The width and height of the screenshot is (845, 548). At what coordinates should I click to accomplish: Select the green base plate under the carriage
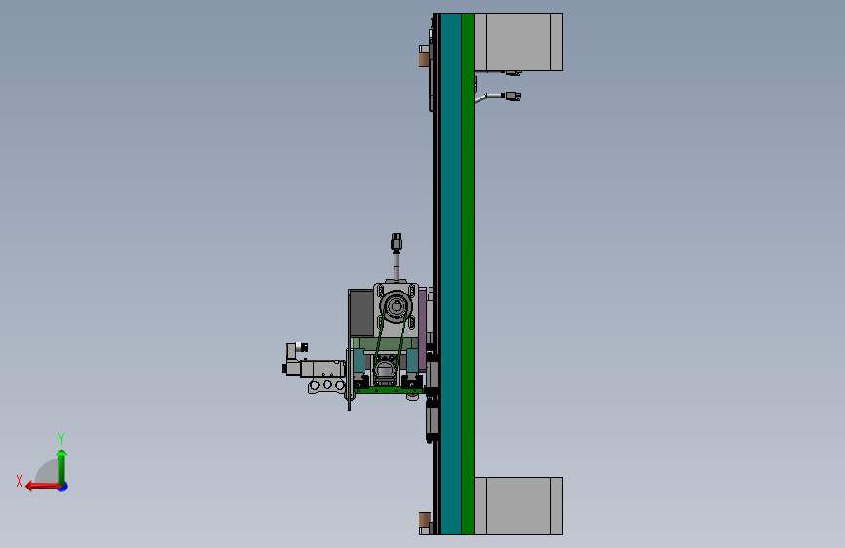(x=388, y=390)
